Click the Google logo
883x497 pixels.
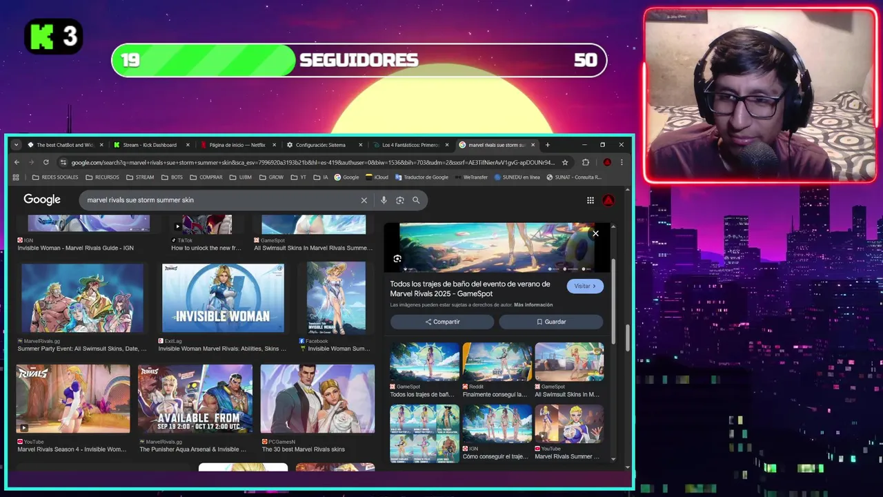42,199
